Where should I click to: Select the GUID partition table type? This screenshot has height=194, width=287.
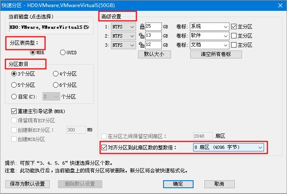tap(63, 53)
